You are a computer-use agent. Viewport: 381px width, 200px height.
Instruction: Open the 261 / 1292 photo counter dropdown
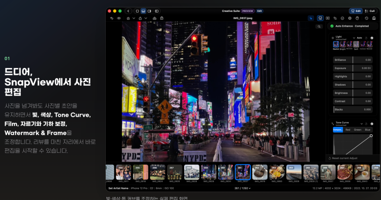click(243, 188)
